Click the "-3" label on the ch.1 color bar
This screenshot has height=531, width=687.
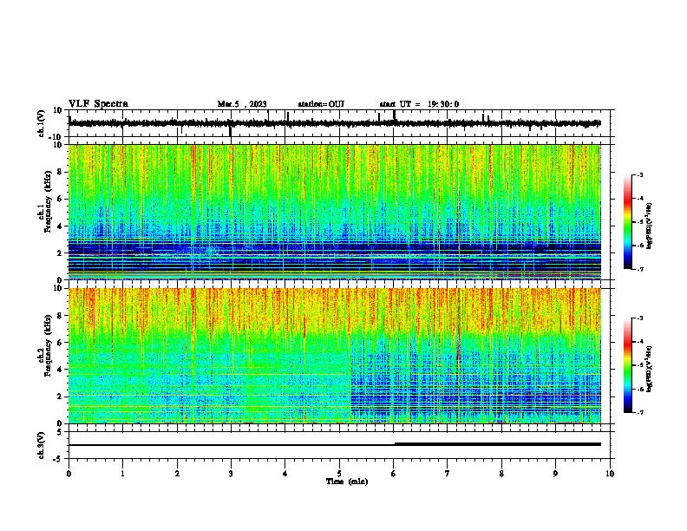pyautogui.click(x=640, y=174)
